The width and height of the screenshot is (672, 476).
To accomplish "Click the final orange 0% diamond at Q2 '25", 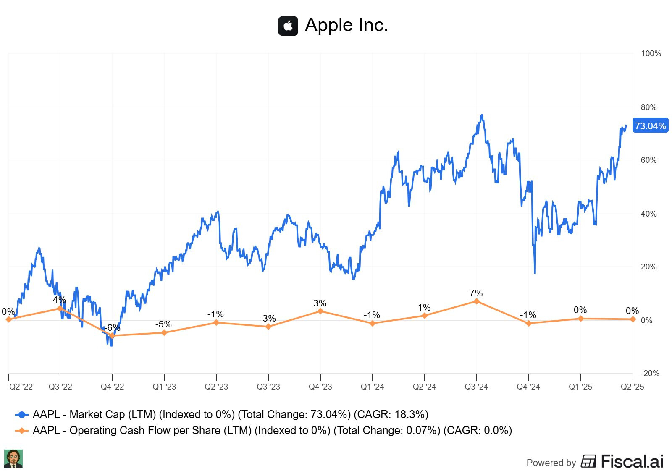I will coord(633,319).
